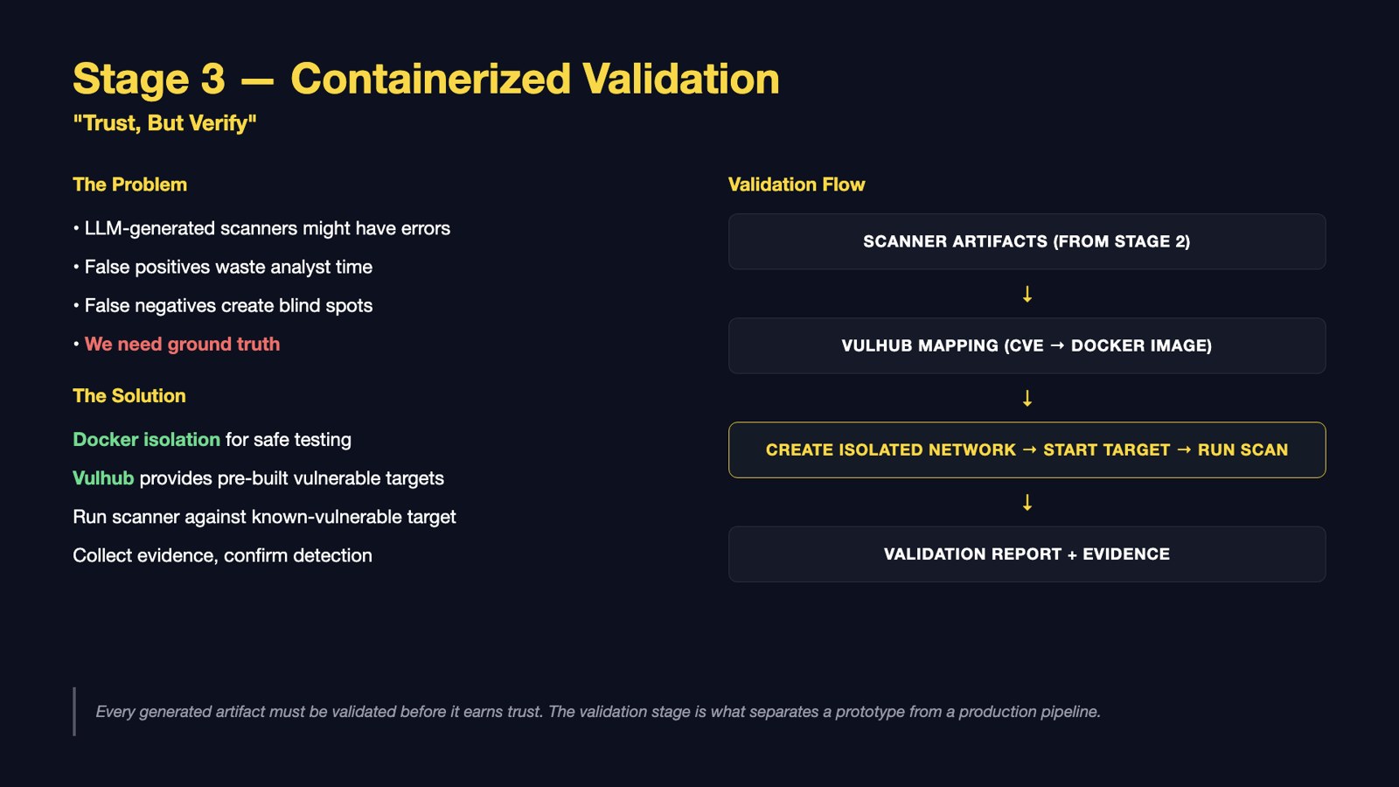The image size is (1399, 787).
Task: Click the green Vulhub keyword
Action: (103, 477)
